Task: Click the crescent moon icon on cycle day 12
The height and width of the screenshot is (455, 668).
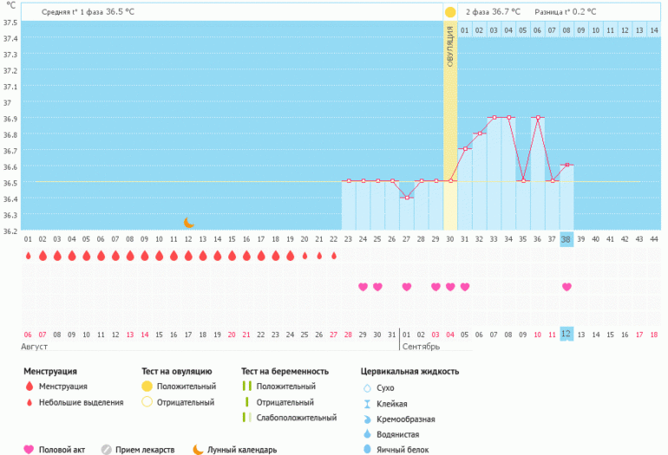Action: (188, 223)
